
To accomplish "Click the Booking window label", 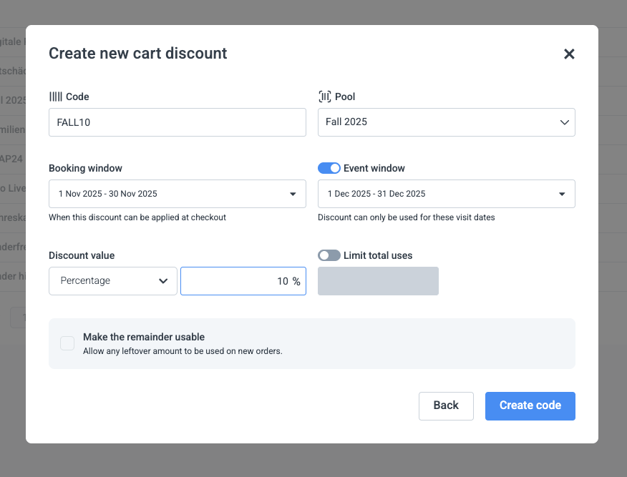I will 85,168.
